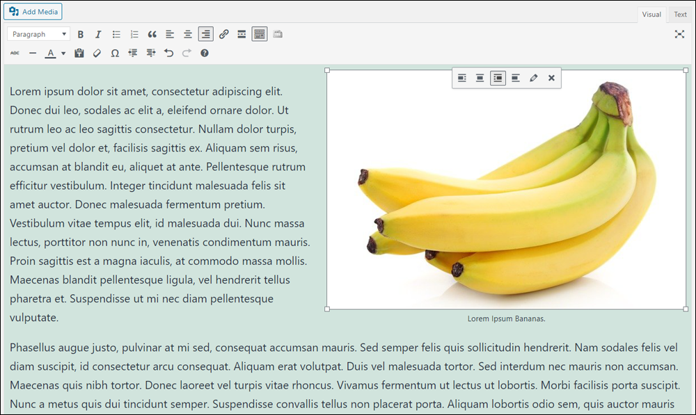696x415 pixels.
Task: Click in the 'Phasellus augue justo' paragraph
Action: point(345,375)
